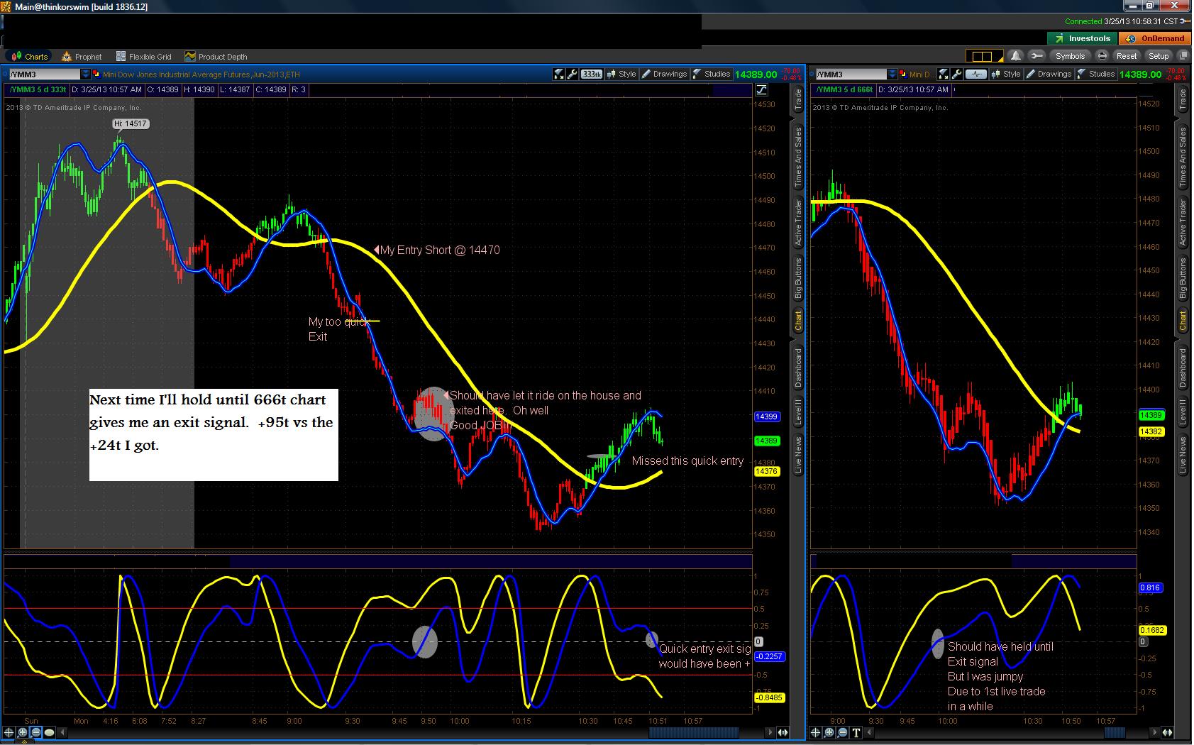Screen dimensions: 1194x745
Task: Open the right chart Drawings menu
Action: [1049, 74]
